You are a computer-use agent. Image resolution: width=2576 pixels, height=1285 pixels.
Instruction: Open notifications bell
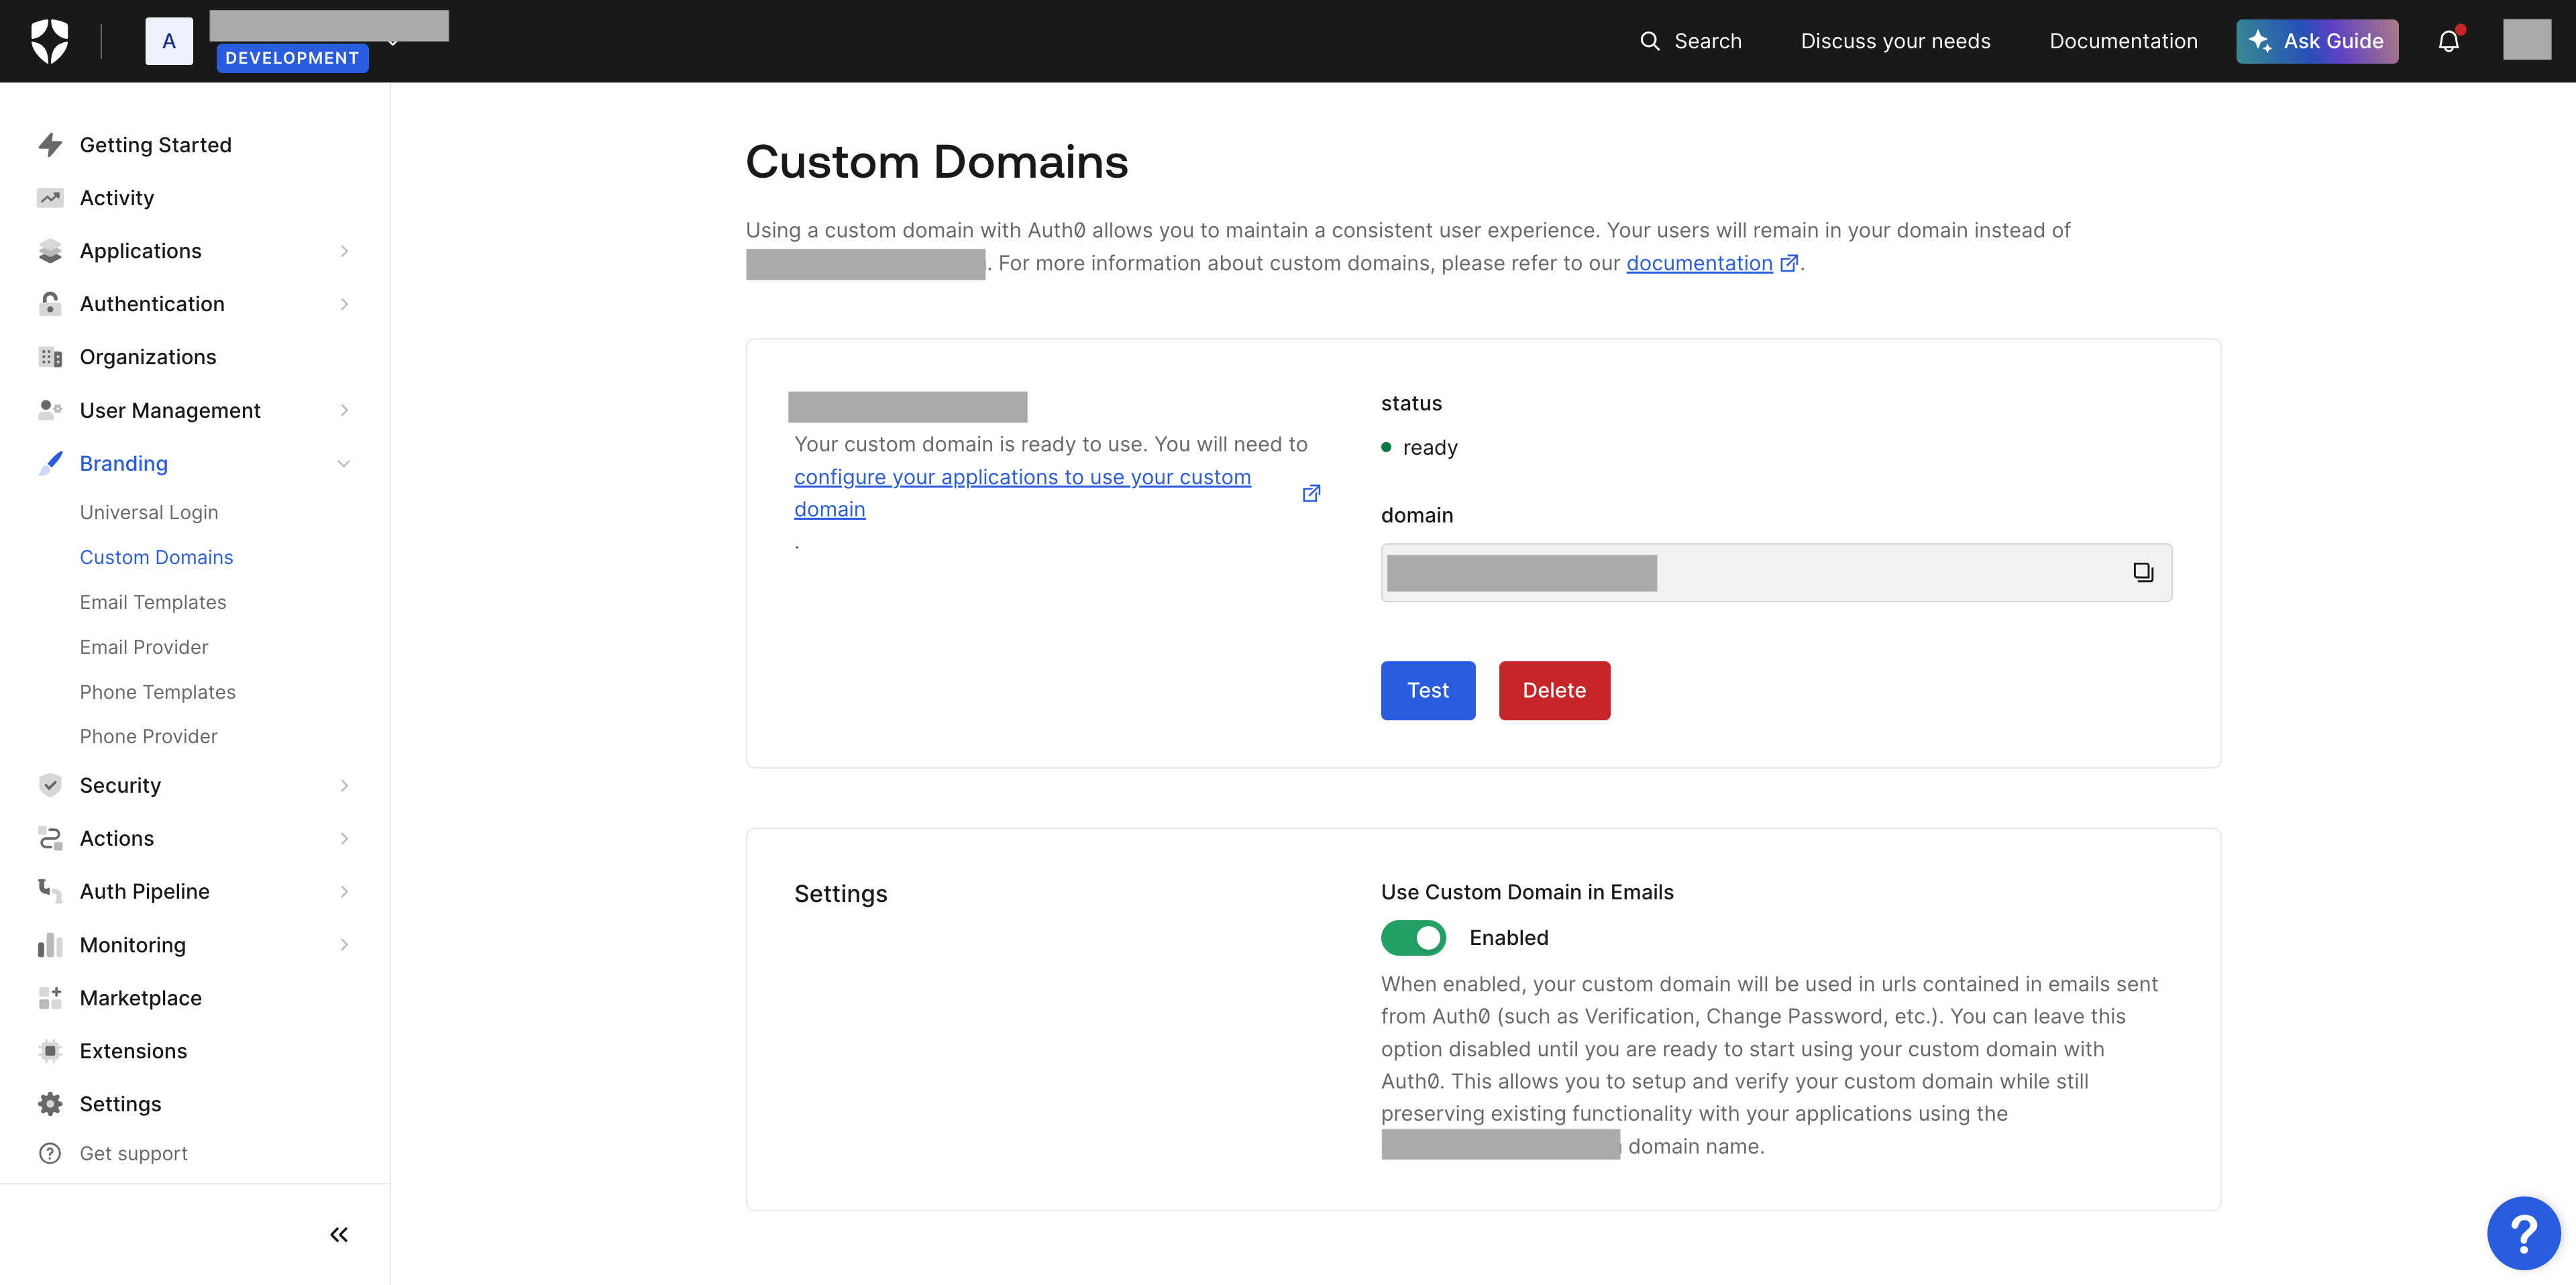point(2449,41)
